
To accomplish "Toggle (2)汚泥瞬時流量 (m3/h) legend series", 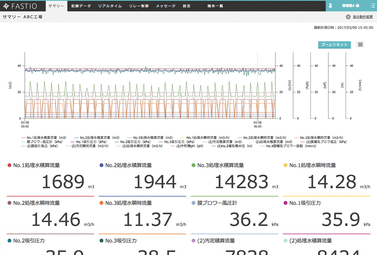I will click(x=87, y=146).
